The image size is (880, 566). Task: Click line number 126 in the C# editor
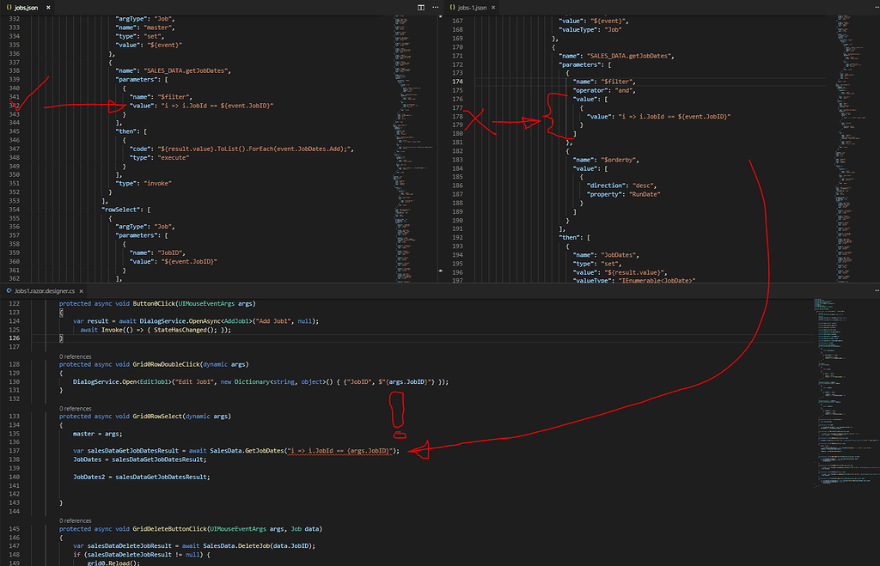15,338
